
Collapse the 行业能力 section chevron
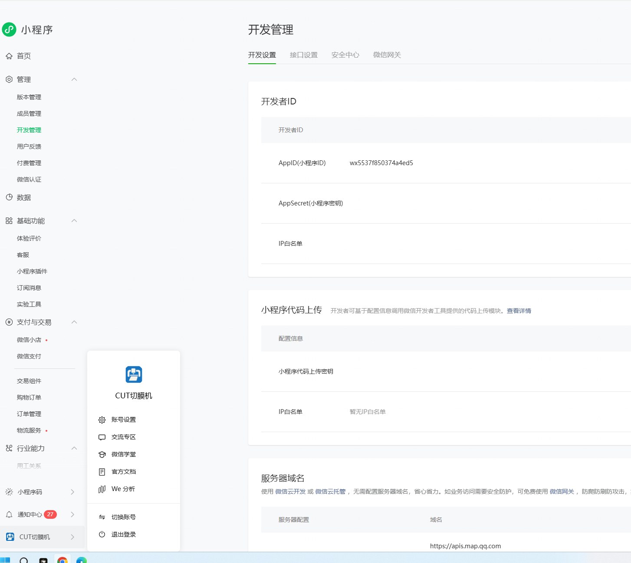pyautogui.click(x=74, y=448)
